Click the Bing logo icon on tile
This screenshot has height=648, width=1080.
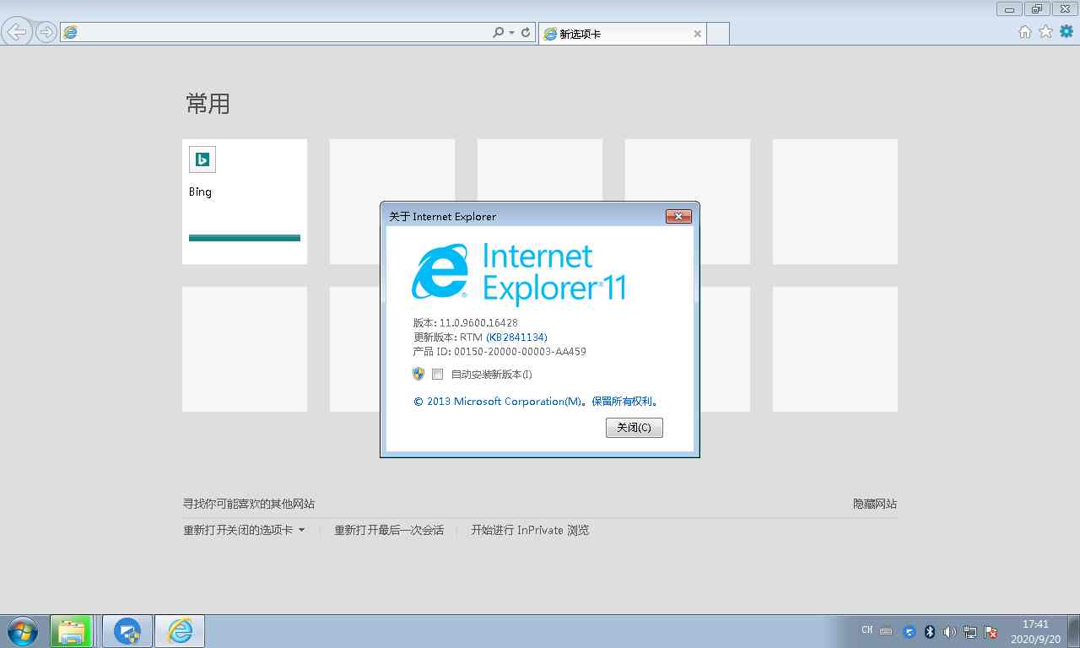202,159
